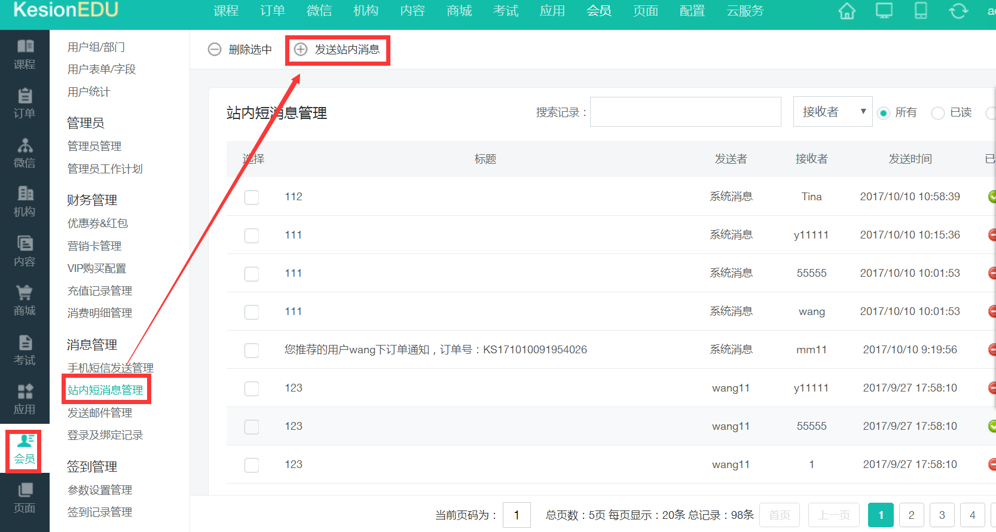Click the 删除选中 button
Image resolution: width=996 pixels, height=532 pixels.
[240, 50]
